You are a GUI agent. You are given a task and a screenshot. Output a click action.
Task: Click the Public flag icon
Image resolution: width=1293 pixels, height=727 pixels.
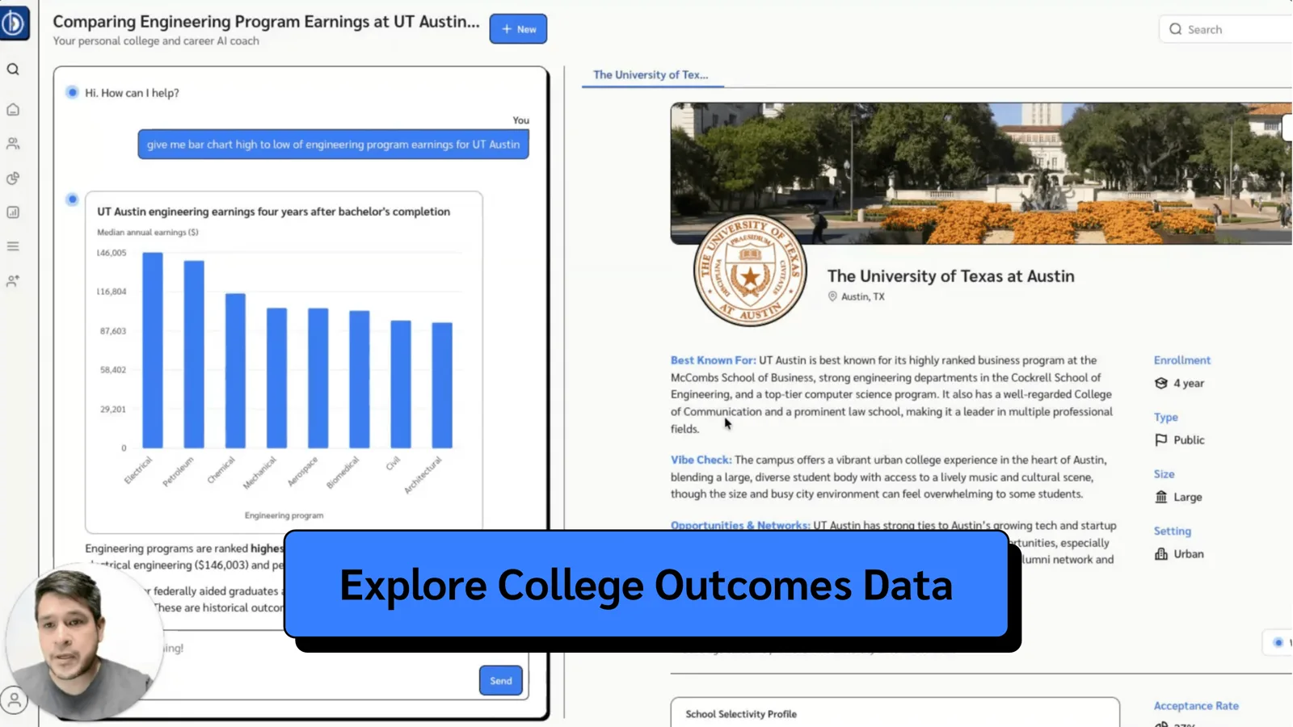pos(1161,439)
